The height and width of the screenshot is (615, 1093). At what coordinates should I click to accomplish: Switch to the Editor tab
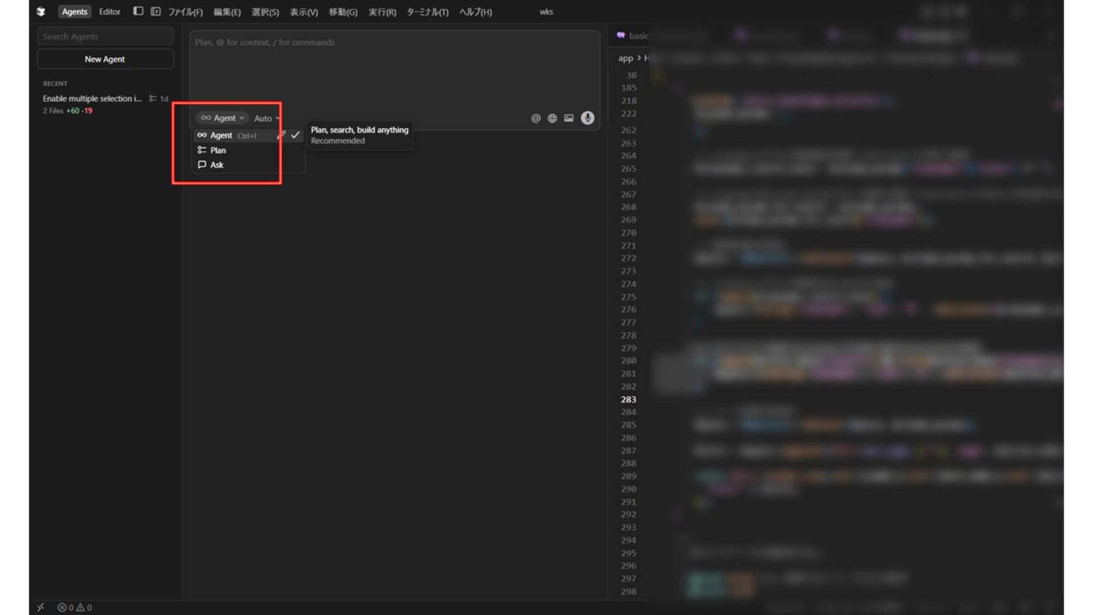(x=109, y=11)
